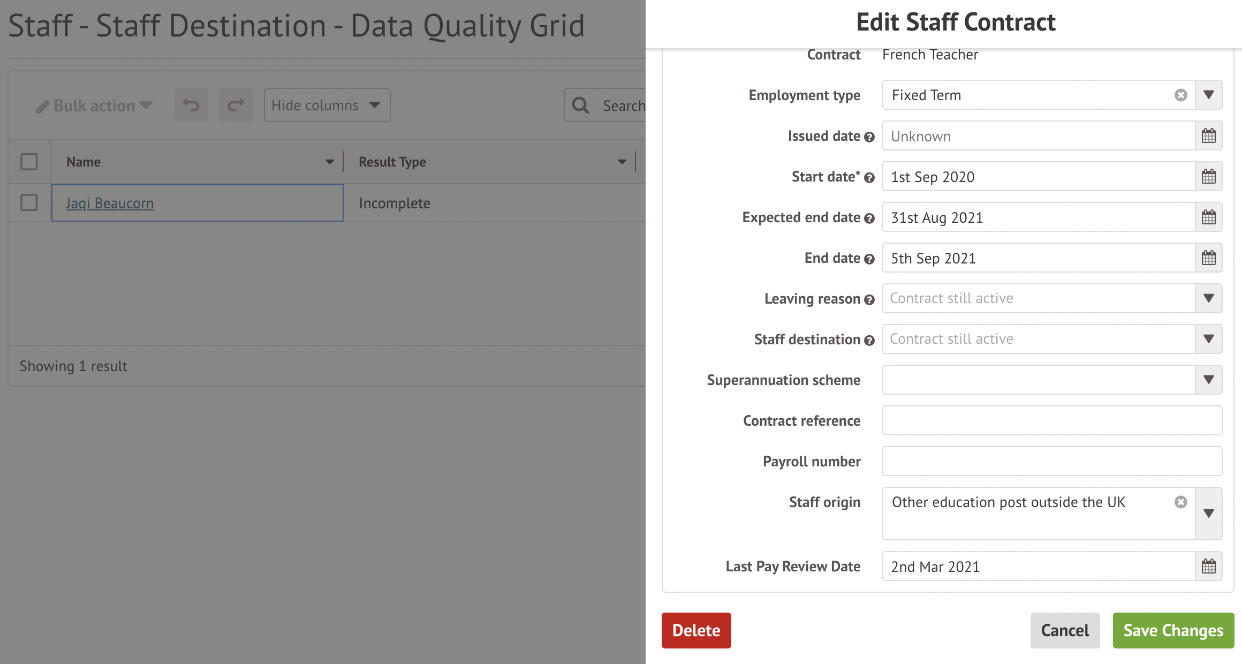Open calendar picker for End date
This screenshot has width=1242, height=664.
1208,258
